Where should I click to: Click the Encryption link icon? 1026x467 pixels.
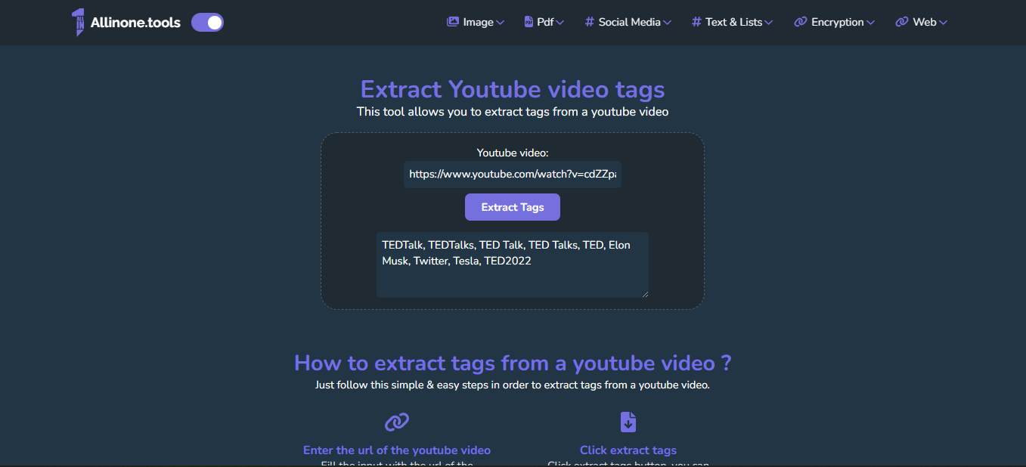click(800, 22)
